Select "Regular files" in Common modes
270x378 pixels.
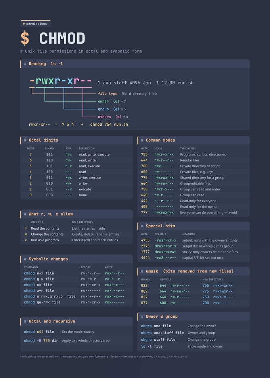[190, 160]
